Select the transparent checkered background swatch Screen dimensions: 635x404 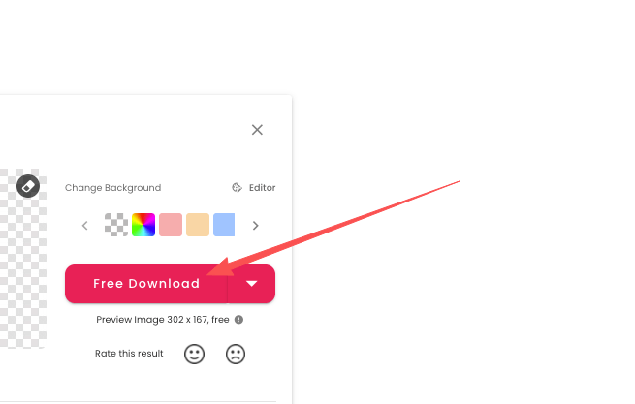(116, 225)
